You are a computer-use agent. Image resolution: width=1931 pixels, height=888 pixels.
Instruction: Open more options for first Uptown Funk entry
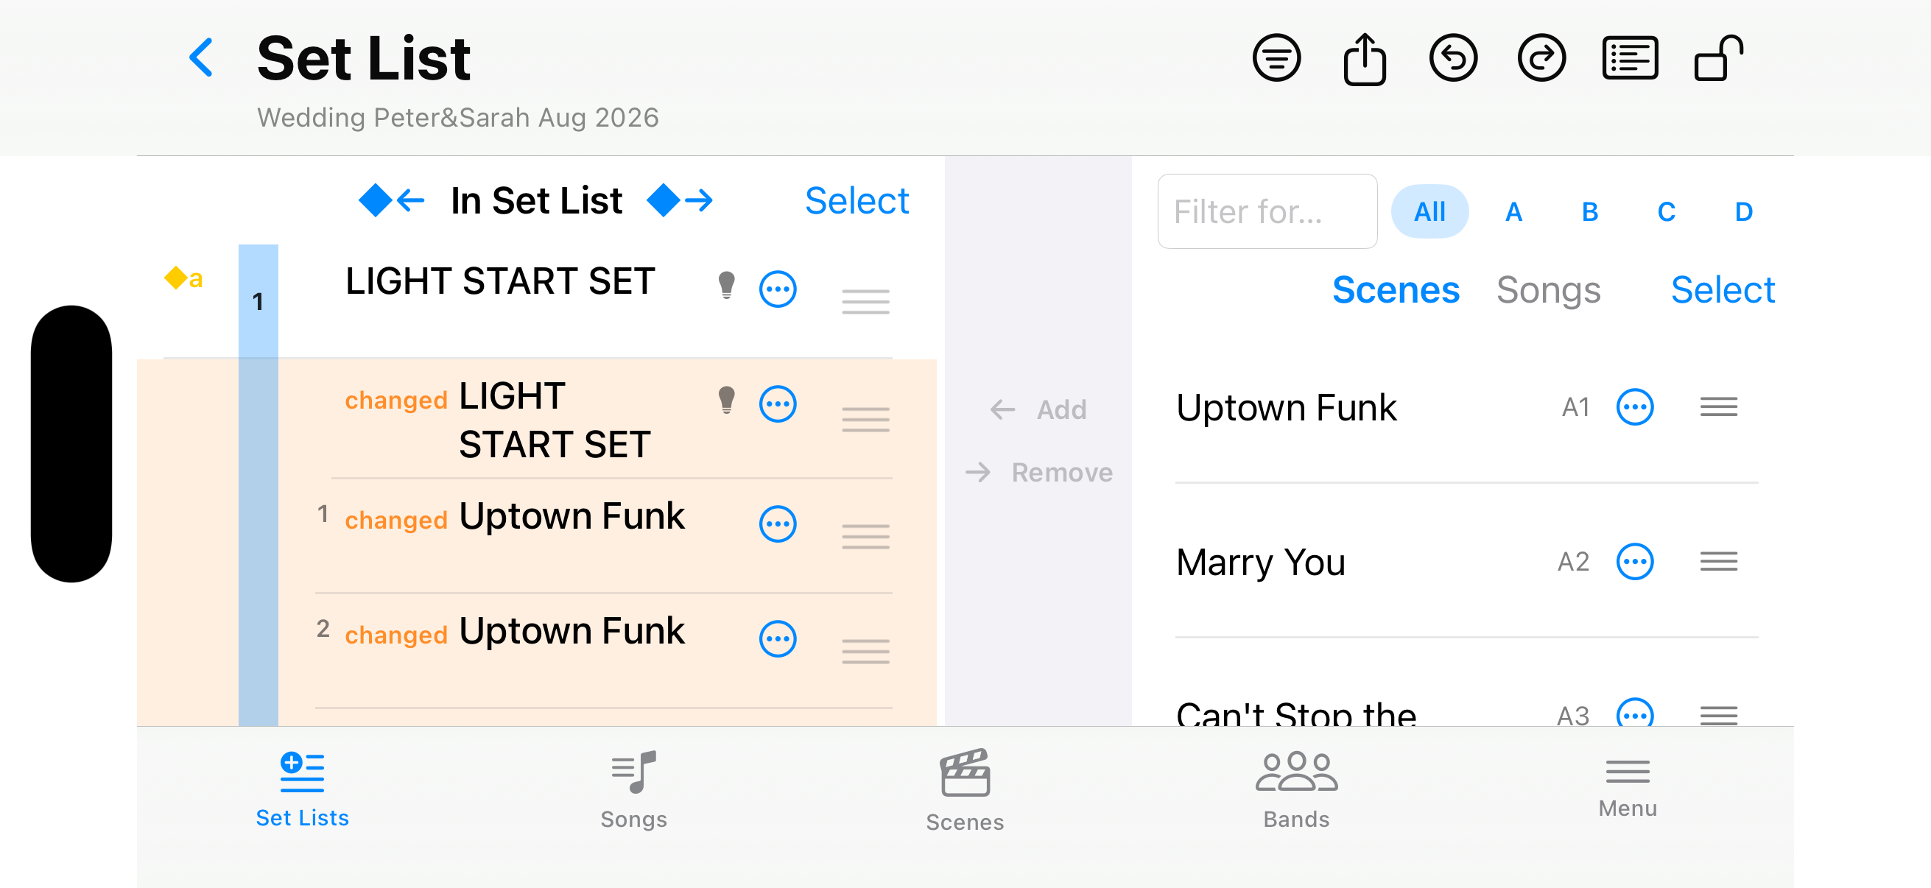(x=778, y=524)
